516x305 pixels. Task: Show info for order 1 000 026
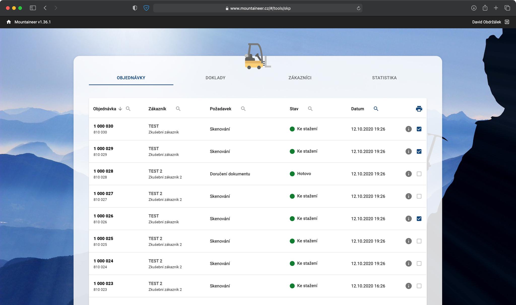(408, 219)
